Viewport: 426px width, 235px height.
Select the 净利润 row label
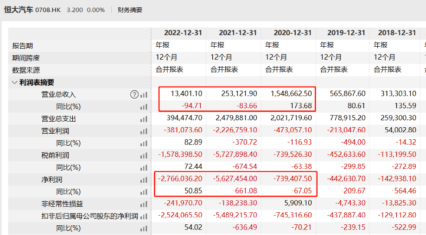51,179
